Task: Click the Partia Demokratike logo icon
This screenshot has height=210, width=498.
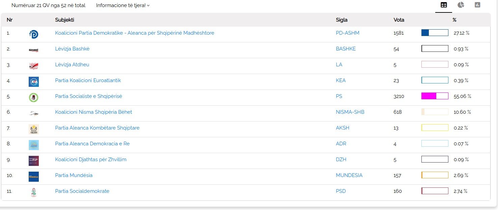Action: point(34,34)
